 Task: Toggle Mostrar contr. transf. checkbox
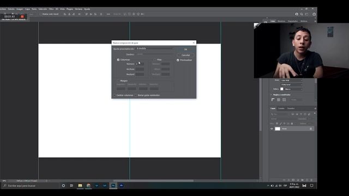click(x=40, y=14)
